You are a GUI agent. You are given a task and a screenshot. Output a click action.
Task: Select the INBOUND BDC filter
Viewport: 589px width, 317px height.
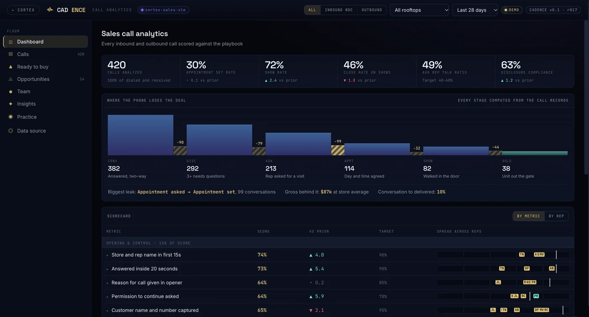[x=339, y=10]
